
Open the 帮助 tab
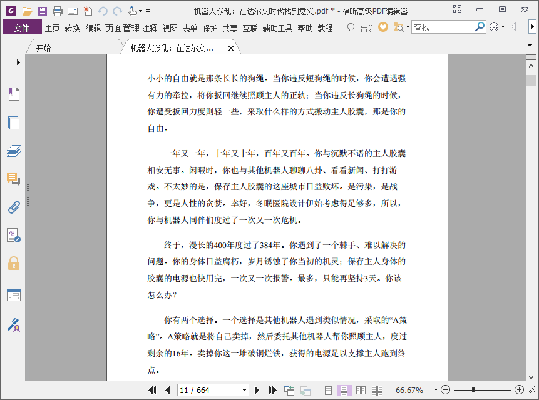click(305, 27)
